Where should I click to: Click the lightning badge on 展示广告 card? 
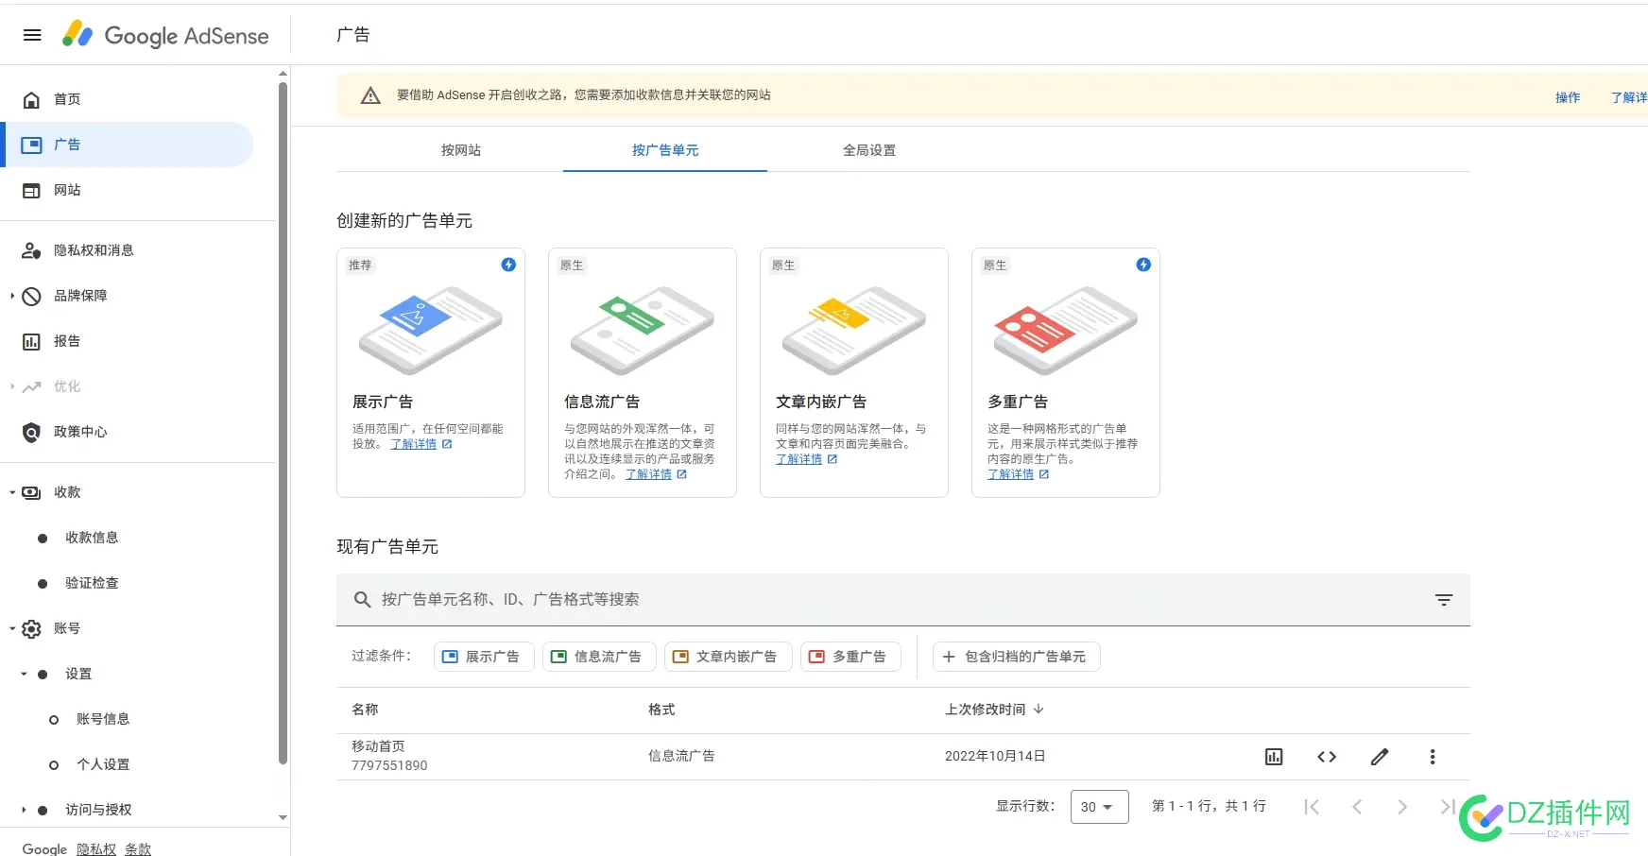508,265
